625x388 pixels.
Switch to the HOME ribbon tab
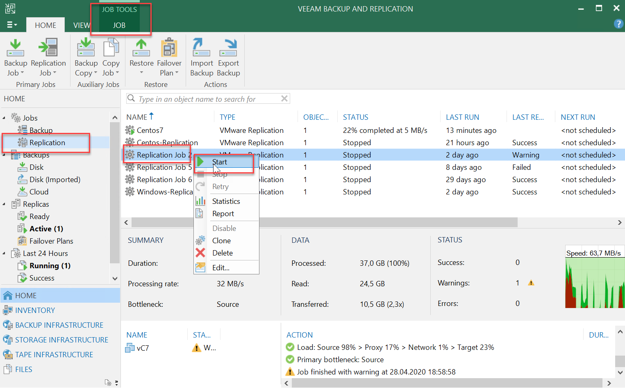(45, 25)
